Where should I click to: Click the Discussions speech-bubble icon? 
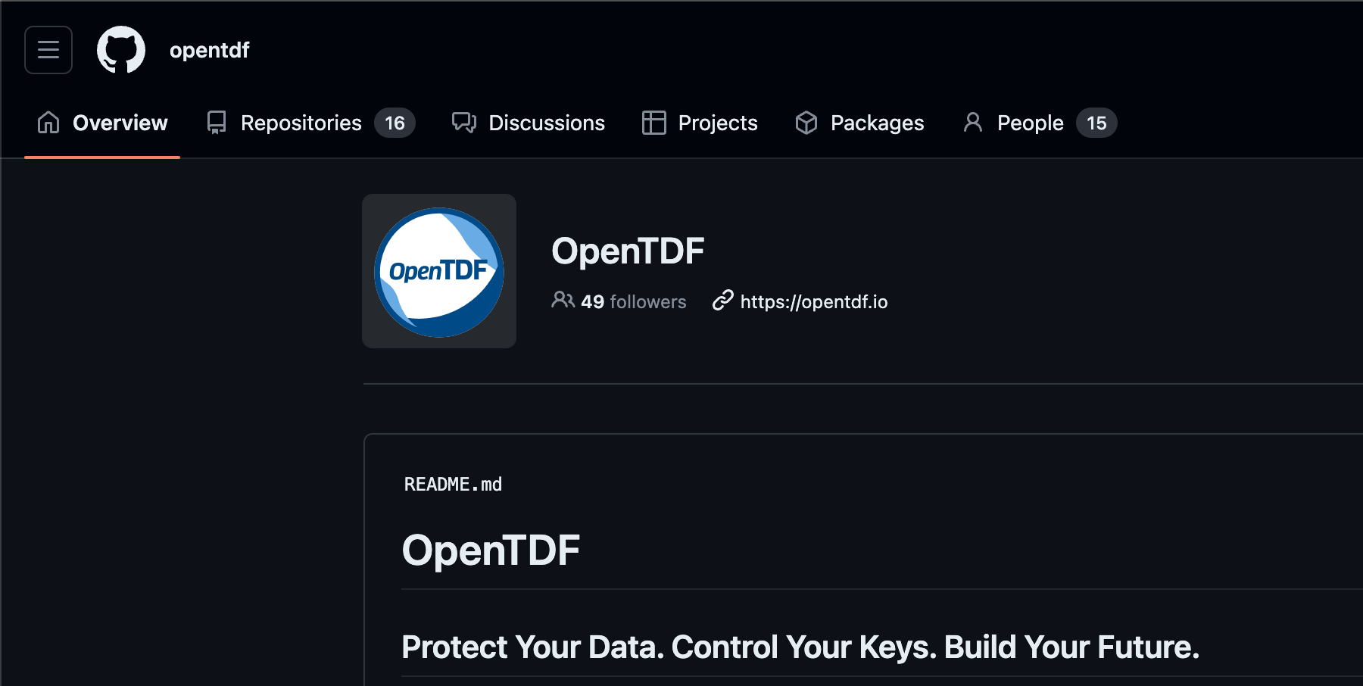click(464, 123)
